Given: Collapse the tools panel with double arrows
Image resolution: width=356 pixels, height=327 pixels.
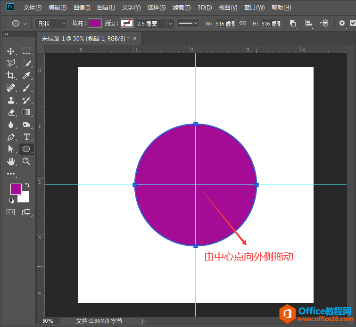Looking at the screenshot, I should point(6,34).
